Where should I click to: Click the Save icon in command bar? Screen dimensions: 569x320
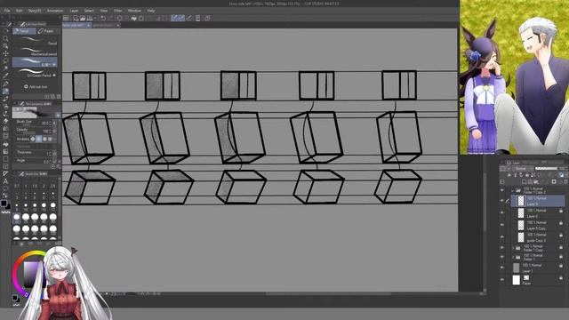[89, 18]
